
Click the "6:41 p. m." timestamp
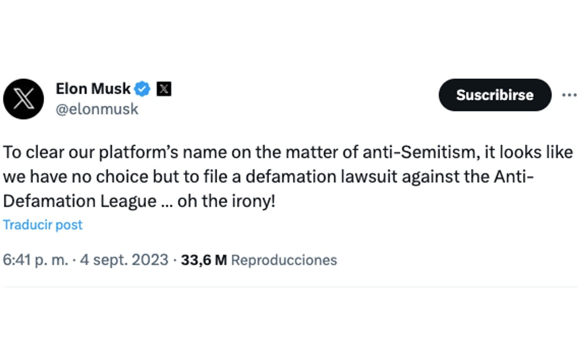(36, 260)
